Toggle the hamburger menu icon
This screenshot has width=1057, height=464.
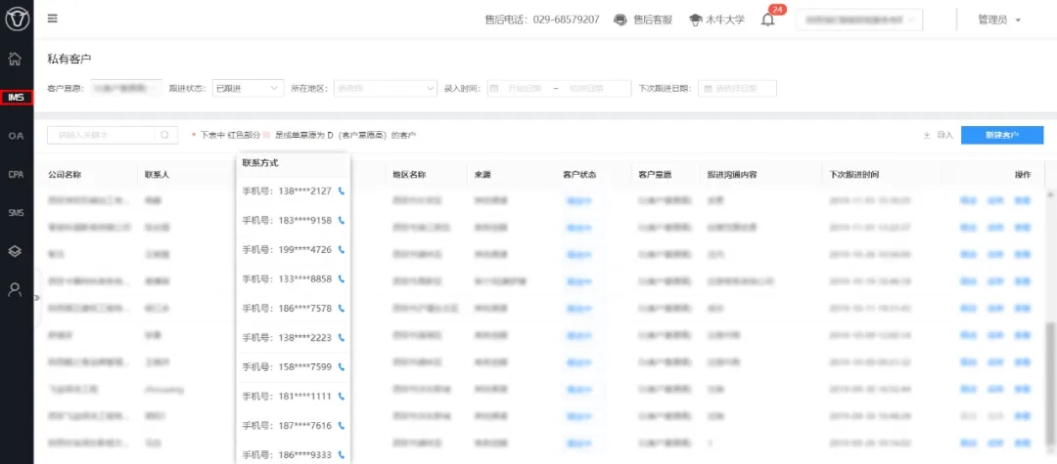53,19
